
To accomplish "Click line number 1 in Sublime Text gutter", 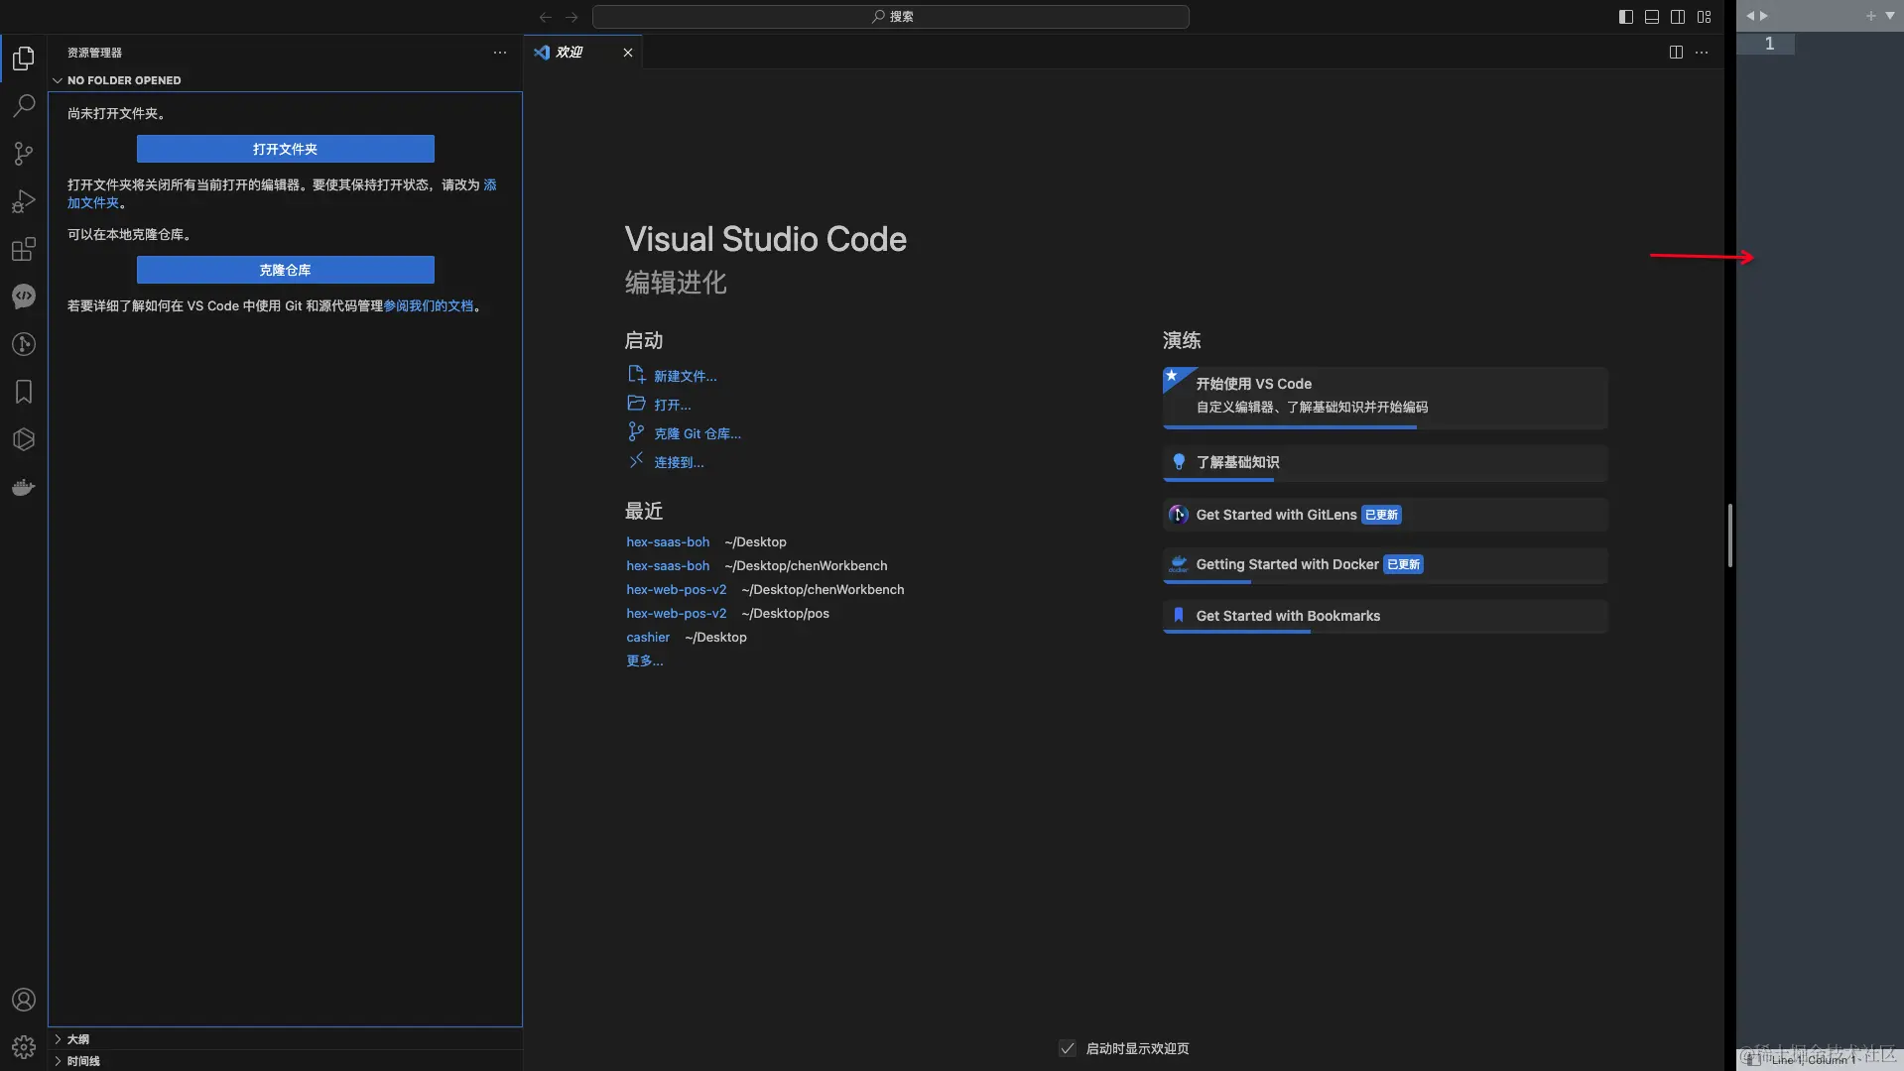I will tap(1769, 44).
